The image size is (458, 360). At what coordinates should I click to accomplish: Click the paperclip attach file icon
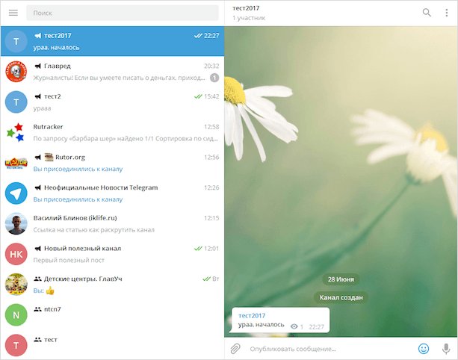pos(235,349)
